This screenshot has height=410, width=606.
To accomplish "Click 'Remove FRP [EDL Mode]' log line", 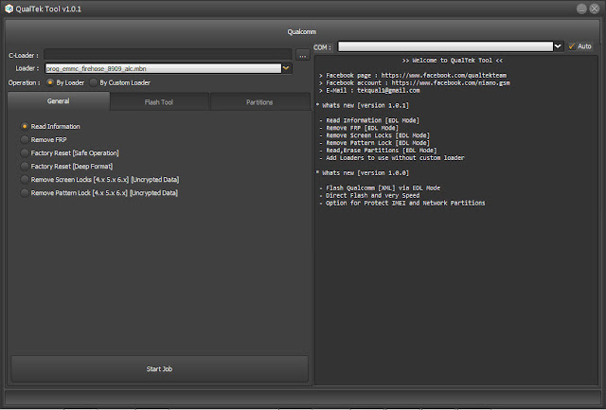I will tap(359, 128).
